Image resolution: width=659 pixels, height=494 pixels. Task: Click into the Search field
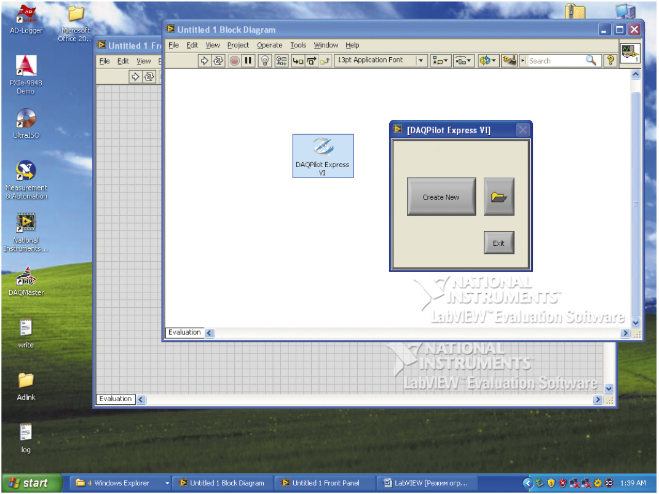[556, 61]
